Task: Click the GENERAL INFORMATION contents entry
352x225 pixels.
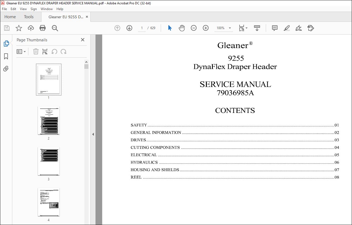Action: point(235,132)
